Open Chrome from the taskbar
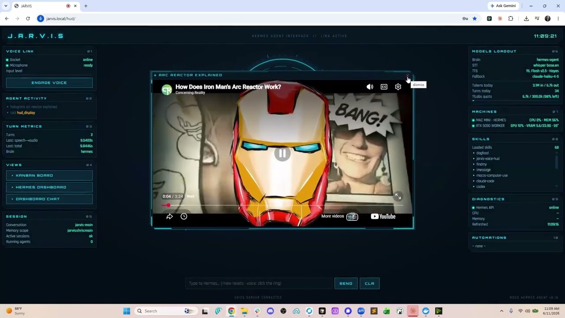The width and height of the screenshot is (565, 318). click(231, 311)
